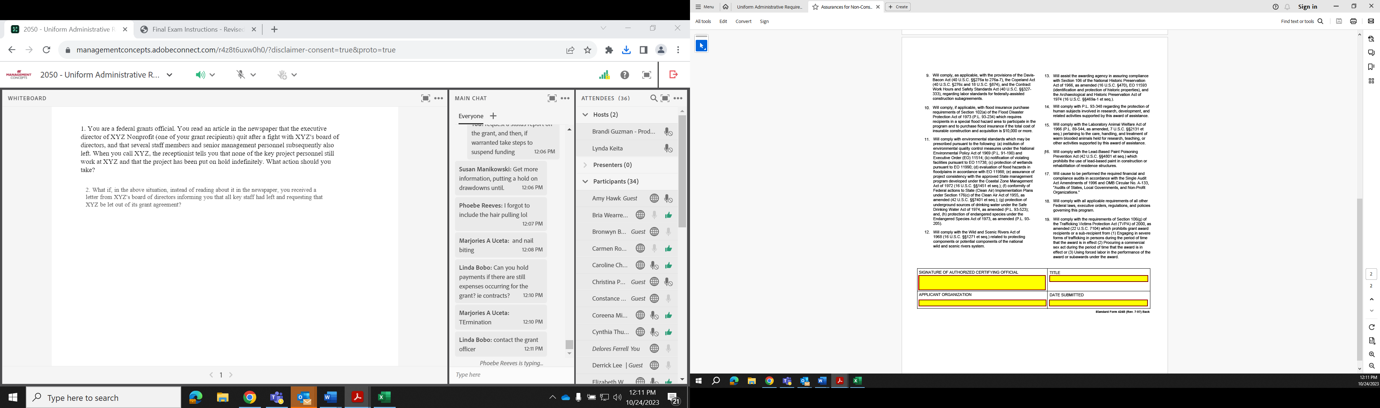Search attendees with magnifier icon
1380x408 pixels.
(653, 98)
